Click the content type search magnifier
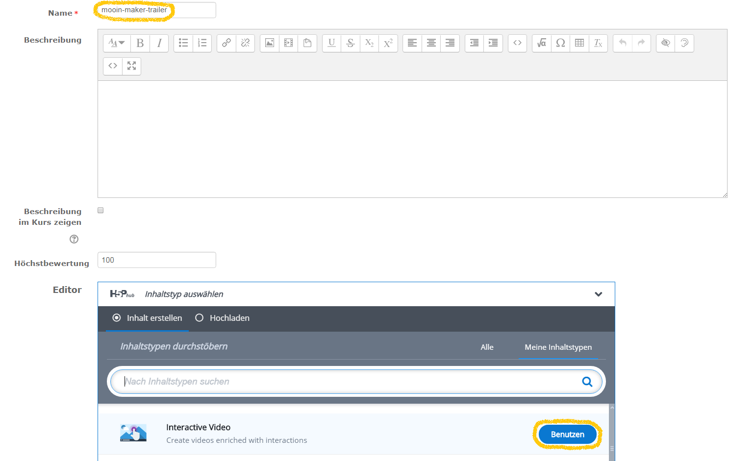Screen dimensions: 729x461 coord(587,382)
